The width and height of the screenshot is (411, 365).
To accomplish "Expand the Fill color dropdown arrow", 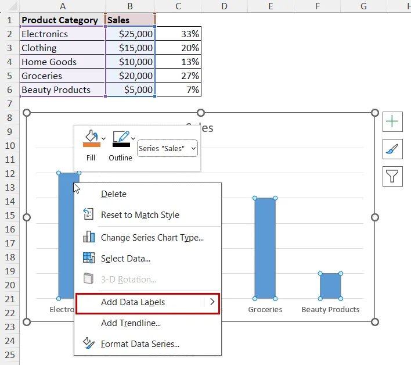I will coord(104,138).
